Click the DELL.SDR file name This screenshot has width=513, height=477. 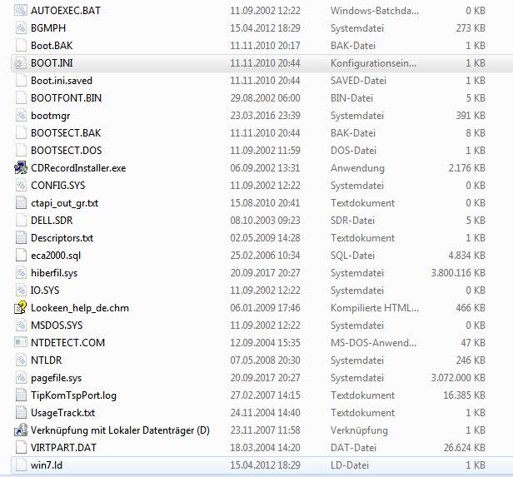click(x=52, y=221)
